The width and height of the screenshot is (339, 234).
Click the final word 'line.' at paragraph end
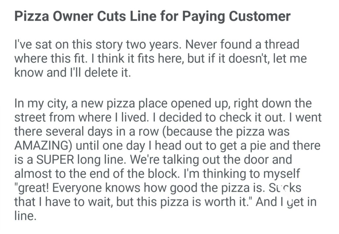(x=24, y=216)
